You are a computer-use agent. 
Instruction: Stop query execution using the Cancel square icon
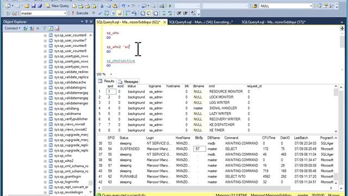[x=94, y=13]
